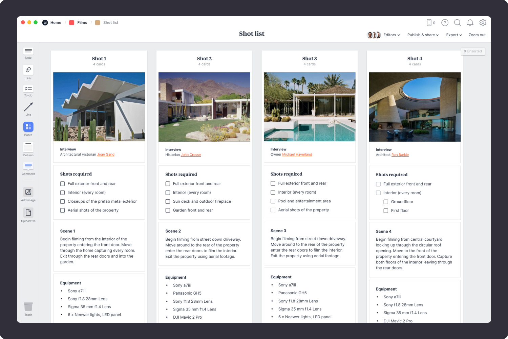The height and width of the screenshot is (339, 508).
Task: Check 'Sun deck and outdoor fireplace' under Shot 2
Action: click(x=168, y=201)
